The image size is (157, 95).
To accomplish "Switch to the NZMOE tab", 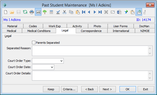I will [x=145, y=31].
